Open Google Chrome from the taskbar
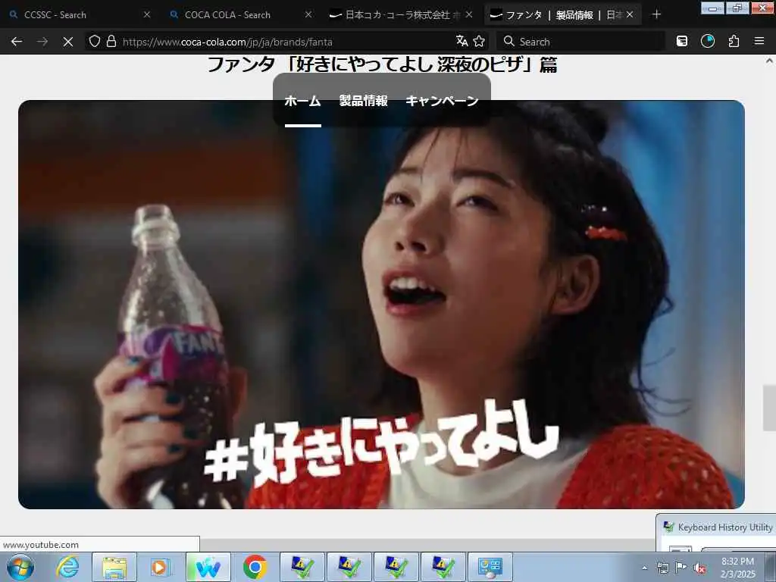 tap(255, 567)
